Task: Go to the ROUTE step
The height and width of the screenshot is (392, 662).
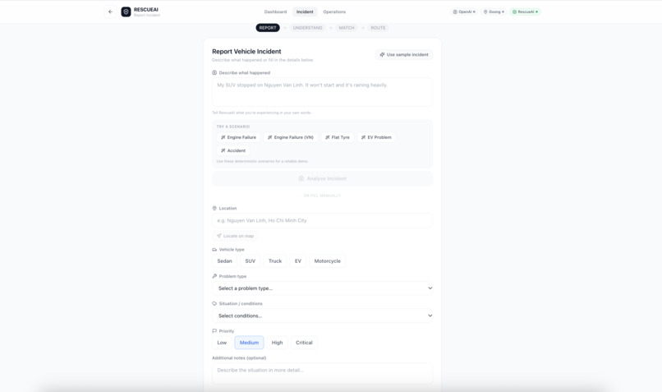Action: coord(378,28)
